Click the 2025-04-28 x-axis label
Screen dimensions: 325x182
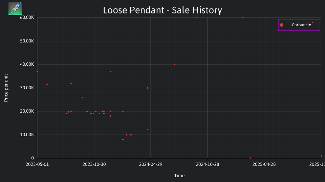[264, 164]
